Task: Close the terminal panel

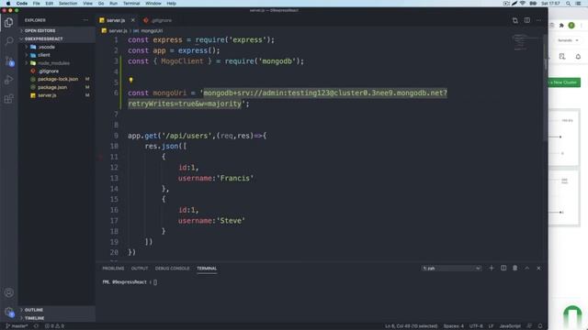Action: pos(538,268)
